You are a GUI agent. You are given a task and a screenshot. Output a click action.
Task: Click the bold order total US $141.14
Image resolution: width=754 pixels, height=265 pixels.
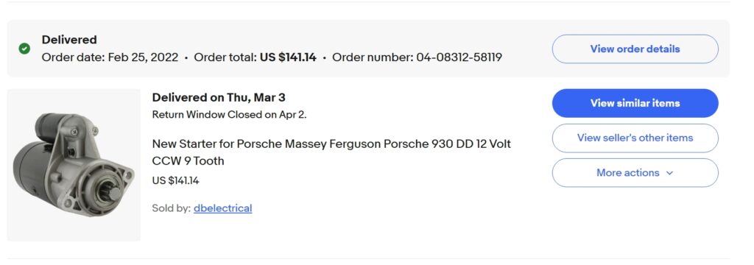point(288,57)
